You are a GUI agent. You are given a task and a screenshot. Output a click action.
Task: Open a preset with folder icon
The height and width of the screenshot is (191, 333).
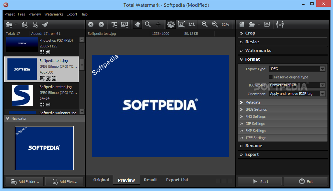click(252, 25)
